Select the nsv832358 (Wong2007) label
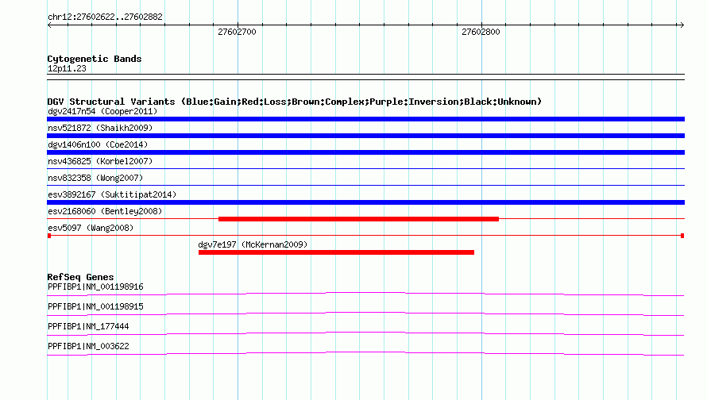 click(x=95, y=178)
